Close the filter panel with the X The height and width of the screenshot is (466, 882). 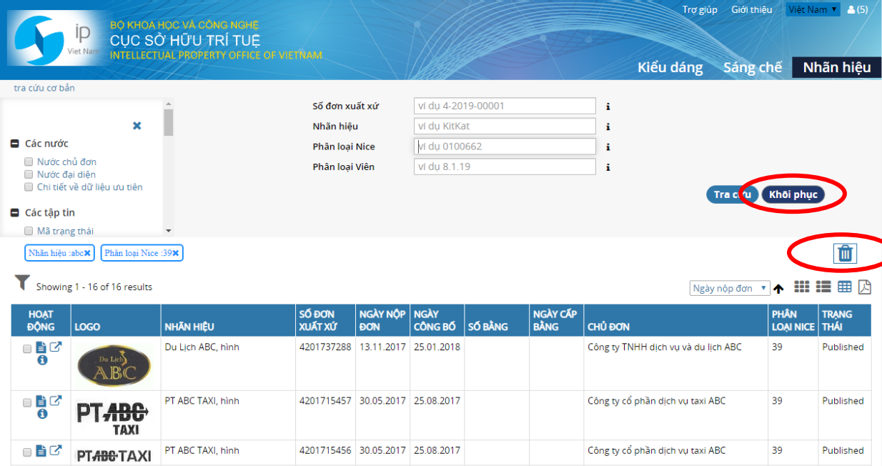tap(137, 126)
